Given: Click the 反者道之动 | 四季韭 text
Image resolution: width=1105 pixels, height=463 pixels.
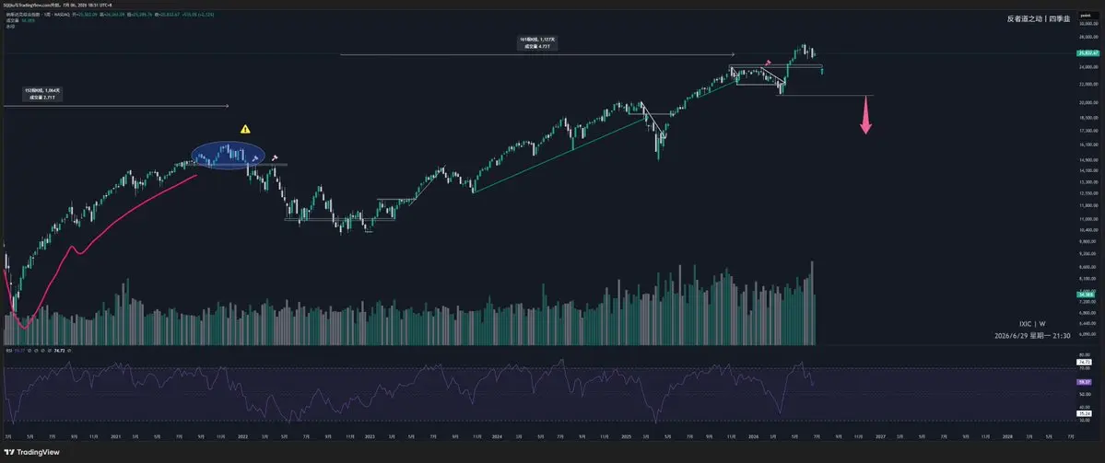Looking at the screenshot, I should (1039, 19).
